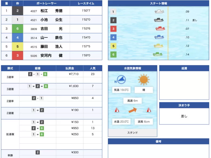Click the 波高 6cm box
Image resolution: width=211 pixels, height=158 pixels.
click(144, 122)
